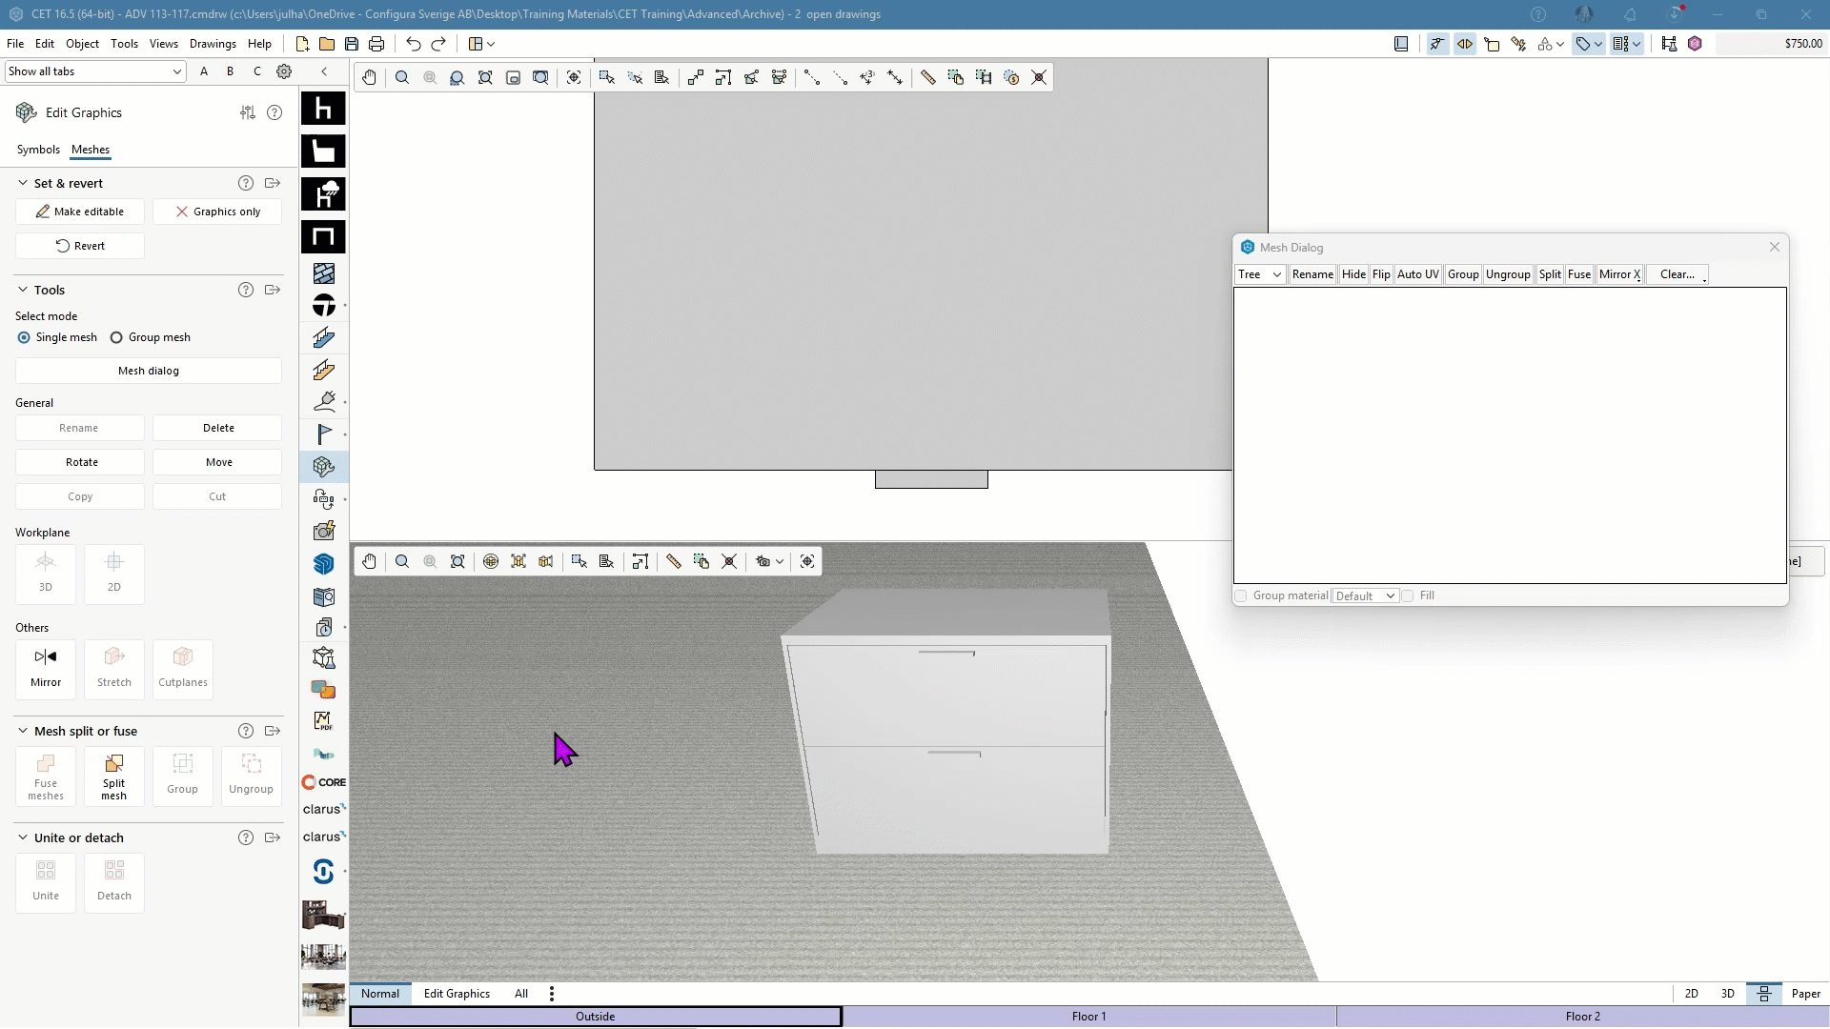Screen dimensions: 1830x1029
Task: Click the globe orbit icon in 3D toolbar
Action: (x=491, y=561)
